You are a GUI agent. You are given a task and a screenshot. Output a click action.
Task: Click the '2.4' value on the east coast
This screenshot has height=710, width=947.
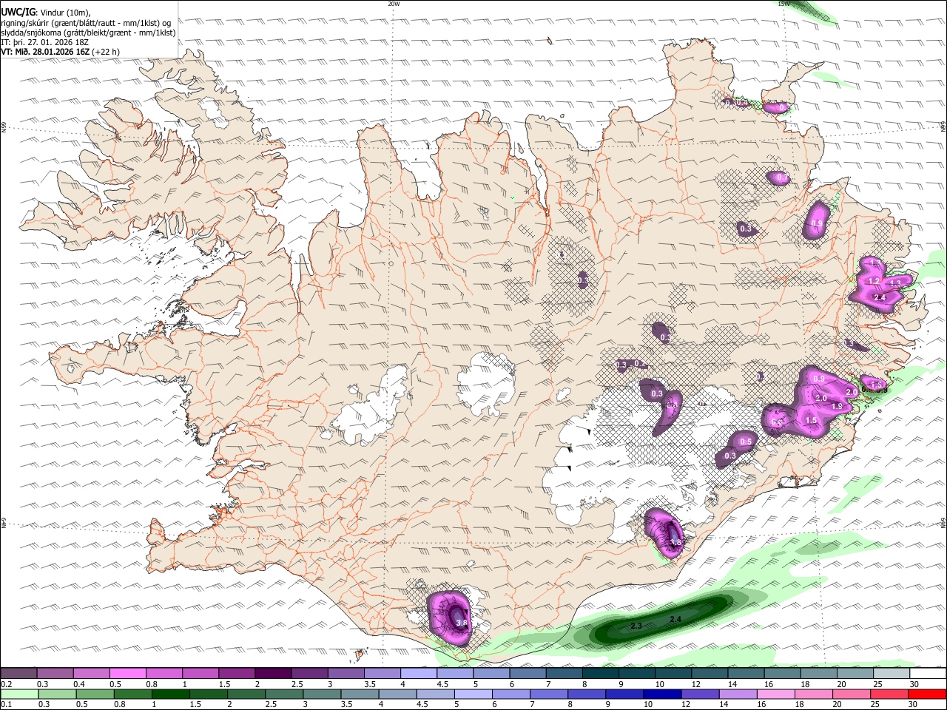[880, 297]
